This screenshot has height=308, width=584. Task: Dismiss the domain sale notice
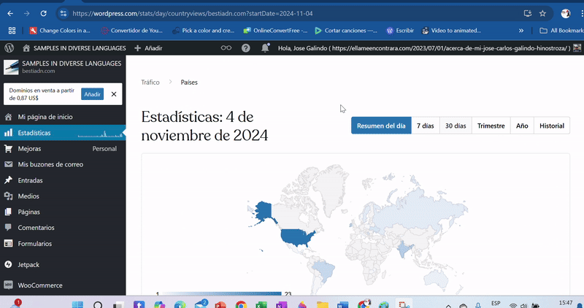tap(114, 94)
